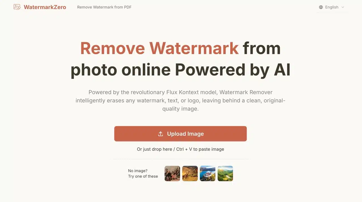Choose the green hills sample image

click(x=225, y=173)
